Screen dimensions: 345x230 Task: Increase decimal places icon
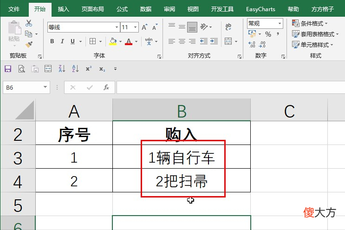(252, 45)
